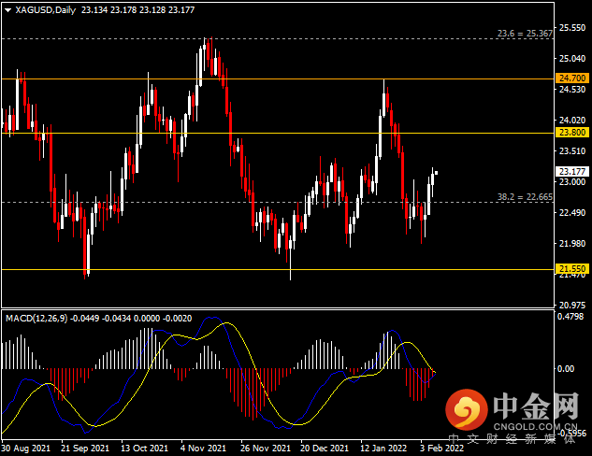Click the 0.00 MACD zero level label
The width and height of the screenshot is (592, 456).
tap(566, 369)
